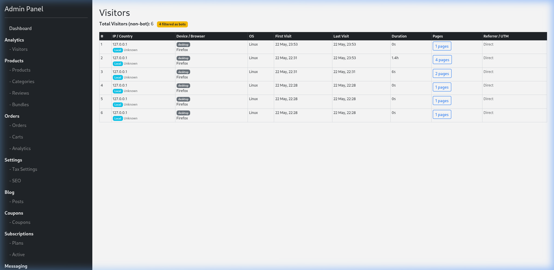Open Posts under Blog
The image size is (554, 270).
(x=16, y=202)
